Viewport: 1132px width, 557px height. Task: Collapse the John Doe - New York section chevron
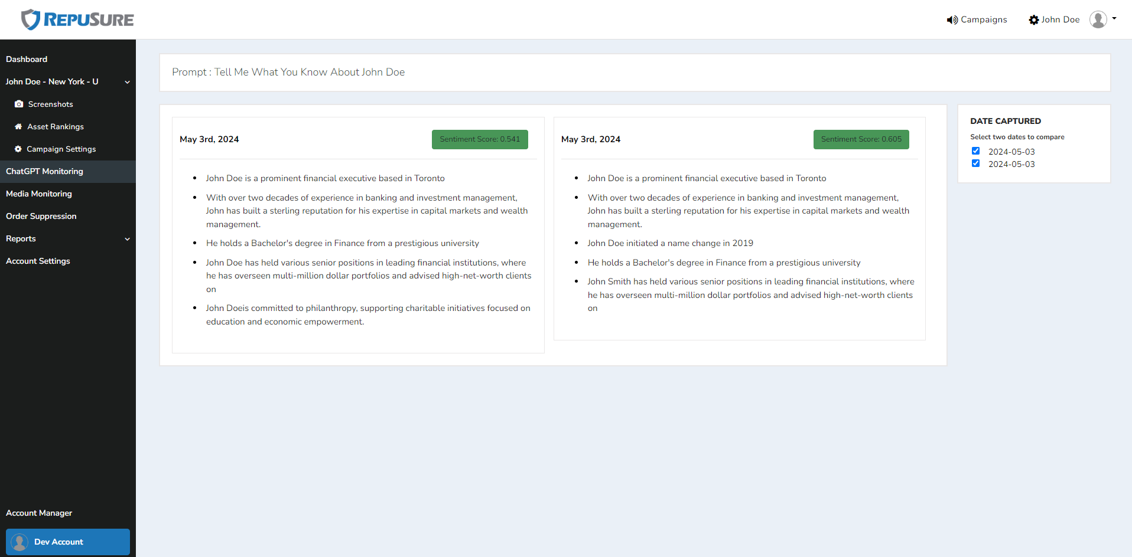click(127, 82)
